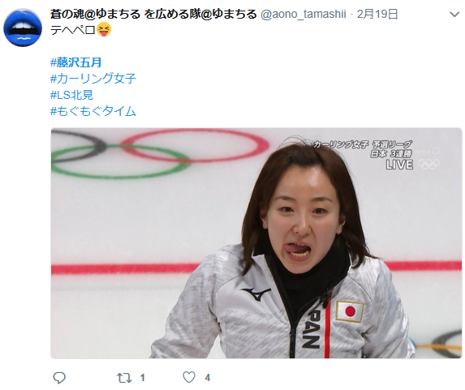
Task: Click the @aono_tamashii username handle
Action: point(303,14)
